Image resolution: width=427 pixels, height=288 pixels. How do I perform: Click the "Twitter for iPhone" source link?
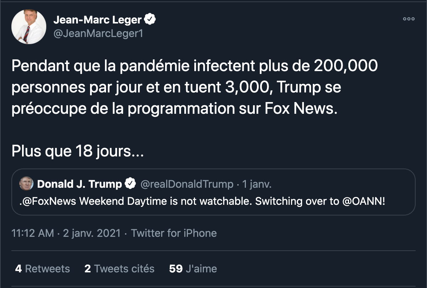(174, 233)
